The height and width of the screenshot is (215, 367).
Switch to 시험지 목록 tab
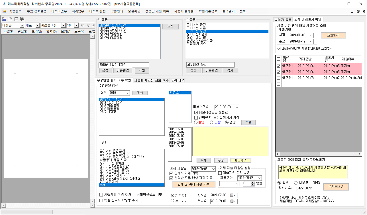point(283,19)
